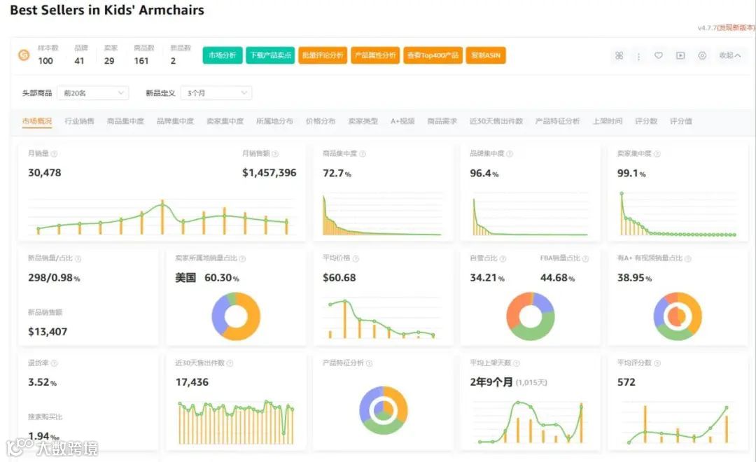
Task: Click the video tutorial play icon
Action: [x=680, y=55]
